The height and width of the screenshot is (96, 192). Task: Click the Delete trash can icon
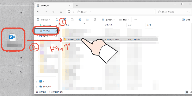[x=95, y=19]
